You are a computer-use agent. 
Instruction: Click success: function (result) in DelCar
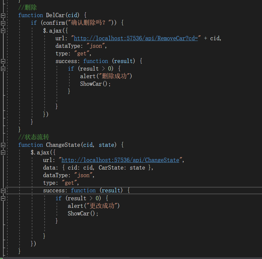click(99, 61)
